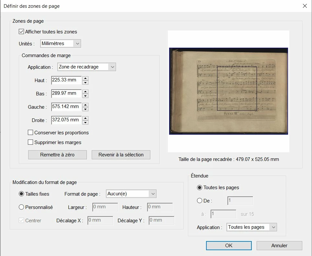Increase the Bas margin with up arrow
The image size is (312, 256).
tap(85, 91)
